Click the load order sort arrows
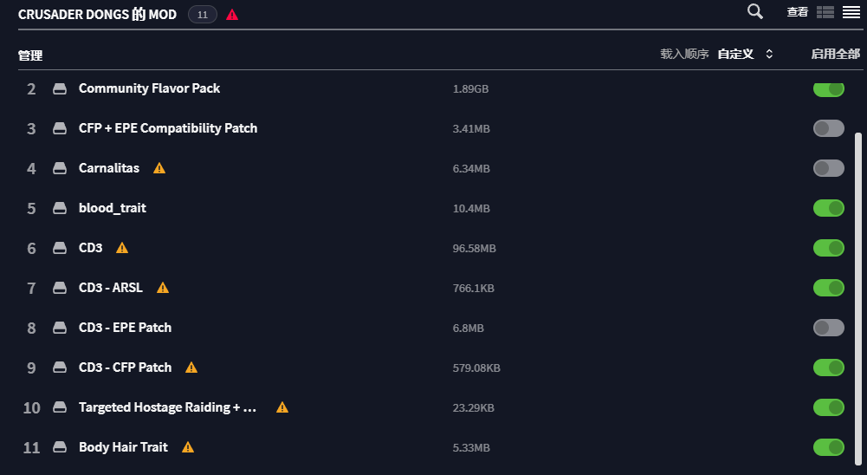The width and height of the screenshot is (867, 475). pos(768,55)
